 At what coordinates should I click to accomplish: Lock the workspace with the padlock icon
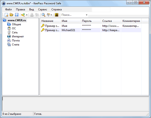pyautogui.click(x=57, y=15)
